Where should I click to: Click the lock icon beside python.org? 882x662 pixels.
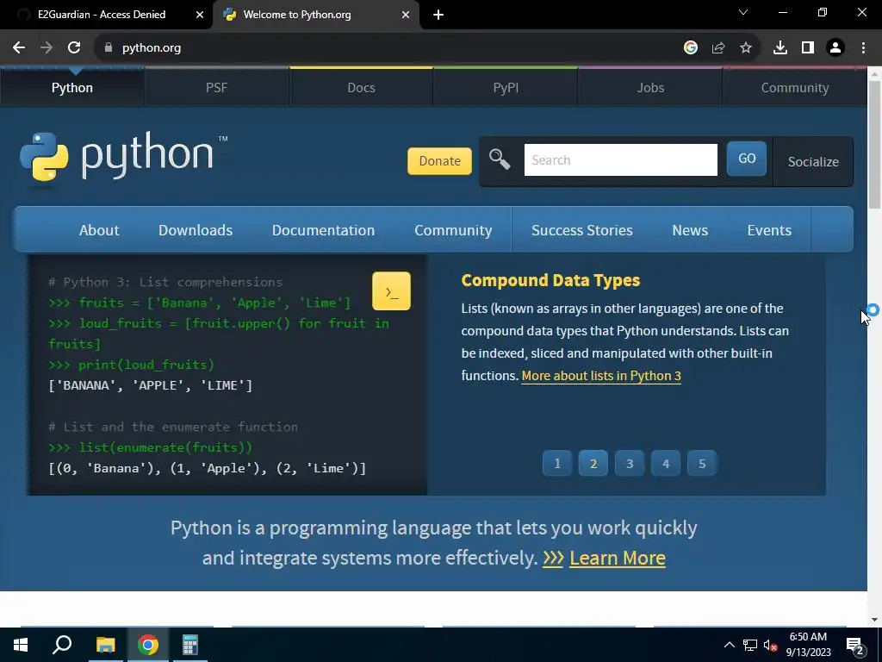click(109, 48)
